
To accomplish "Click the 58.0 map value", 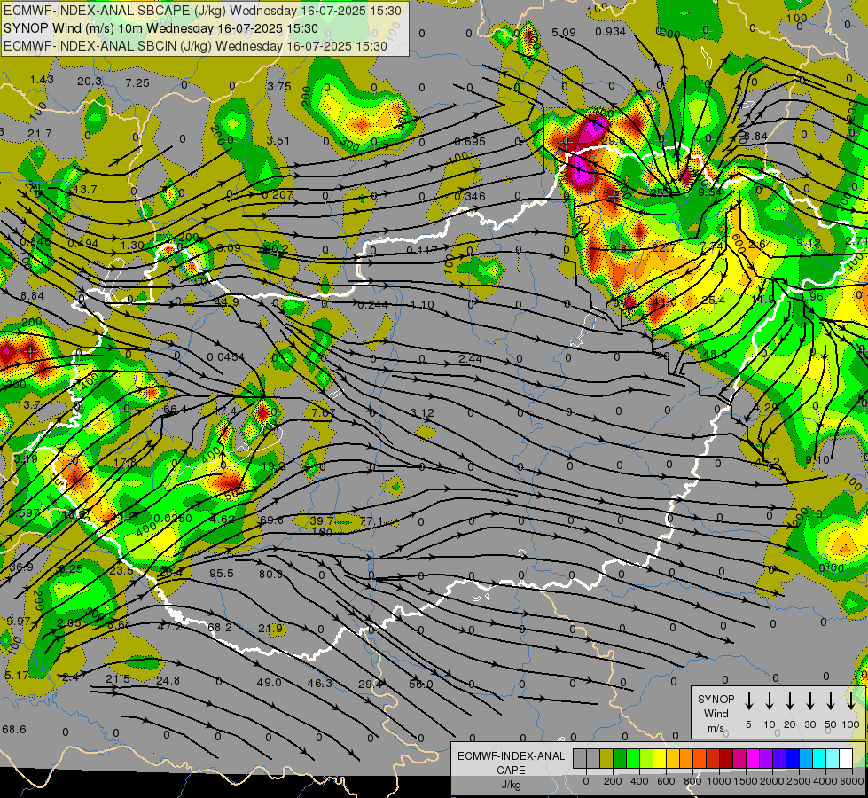I will [x=421, y=685].
